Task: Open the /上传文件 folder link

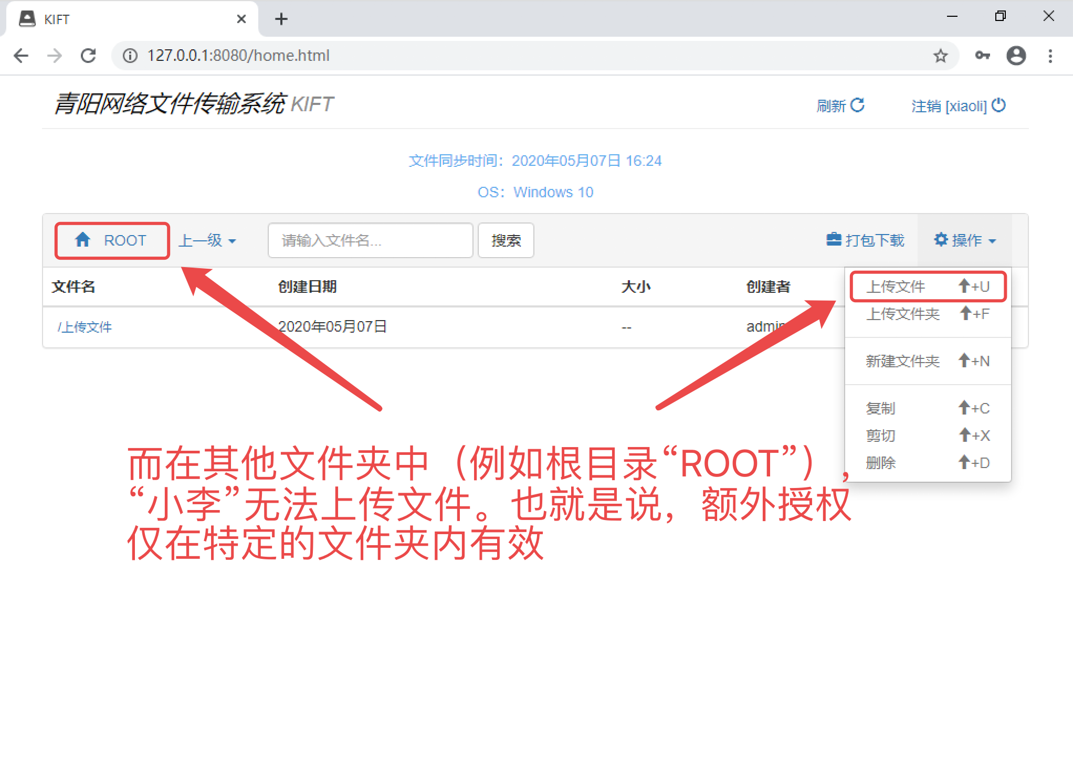Action: [85, 327]
